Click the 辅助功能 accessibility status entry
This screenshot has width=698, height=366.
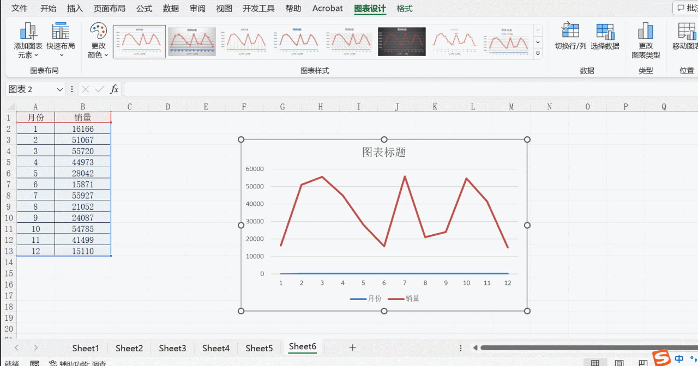click(77, 363)
